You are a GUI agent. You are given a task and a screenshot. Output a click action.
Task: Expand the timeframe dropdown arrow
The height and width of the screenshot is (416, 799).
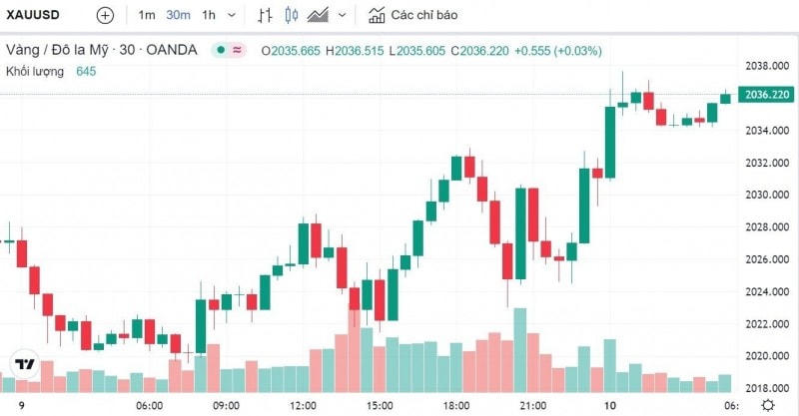[x=232, y=15]
